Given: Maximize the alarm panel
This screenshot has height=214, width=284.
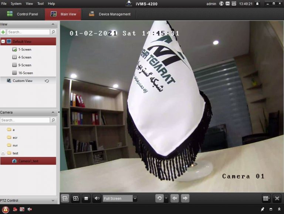Looking at the screenshot, I should (x=271, y=209).
